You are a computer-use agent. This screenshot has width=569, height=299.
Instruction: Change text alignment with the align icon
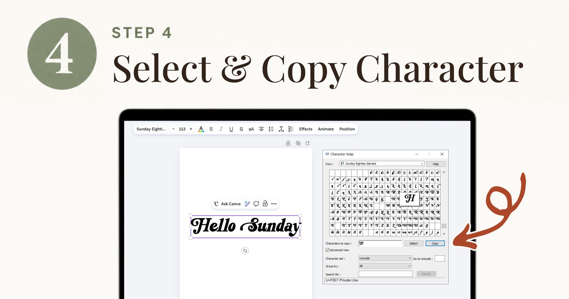coord(261,129)
